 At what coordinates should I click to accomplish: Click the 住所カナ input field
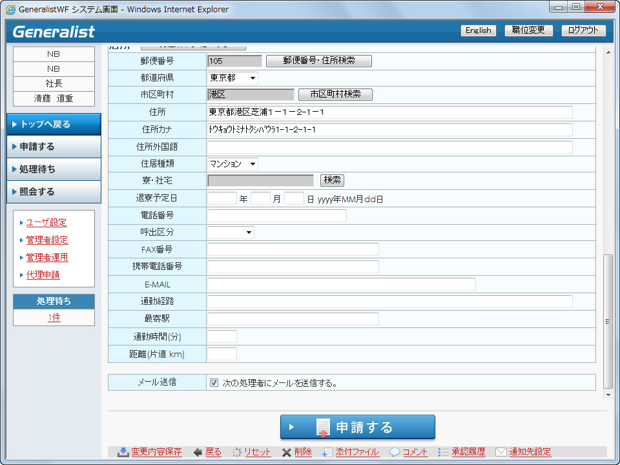390,130
